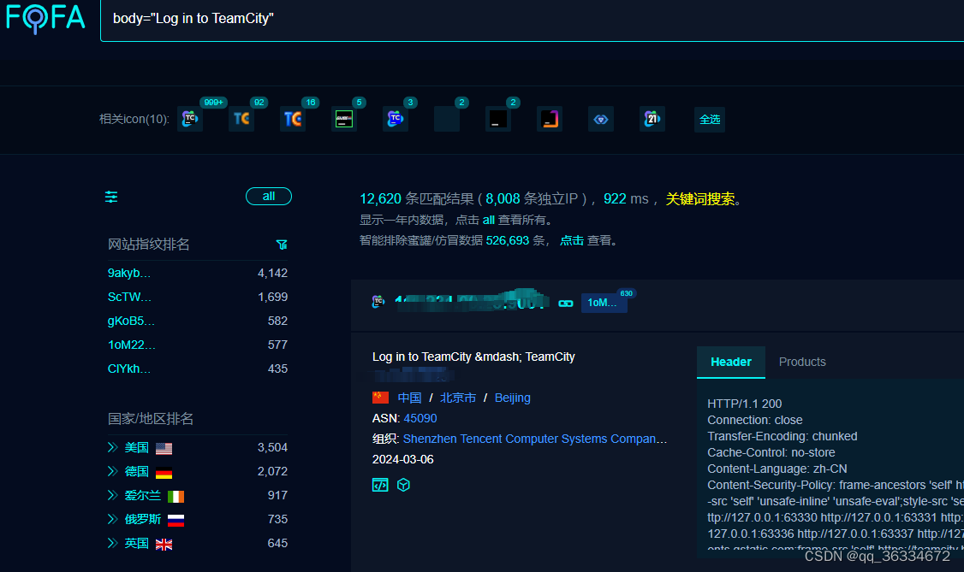Switch to the Products tab
The image size is (964, 572).
click(802, 363)
